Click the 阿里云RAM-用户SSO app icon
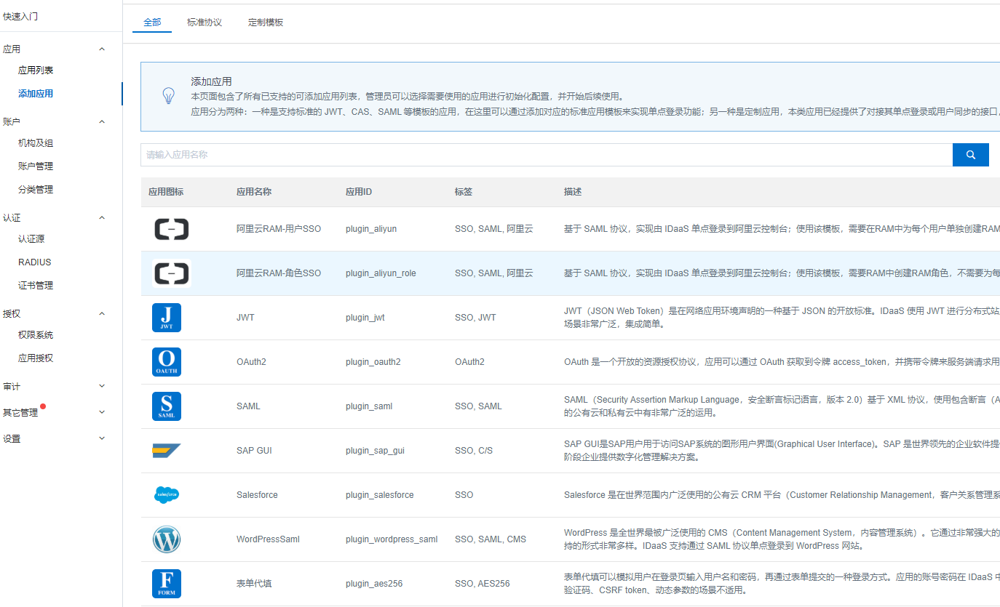The height and width of the screenshot is (607, 1000). tap(172, 229)
